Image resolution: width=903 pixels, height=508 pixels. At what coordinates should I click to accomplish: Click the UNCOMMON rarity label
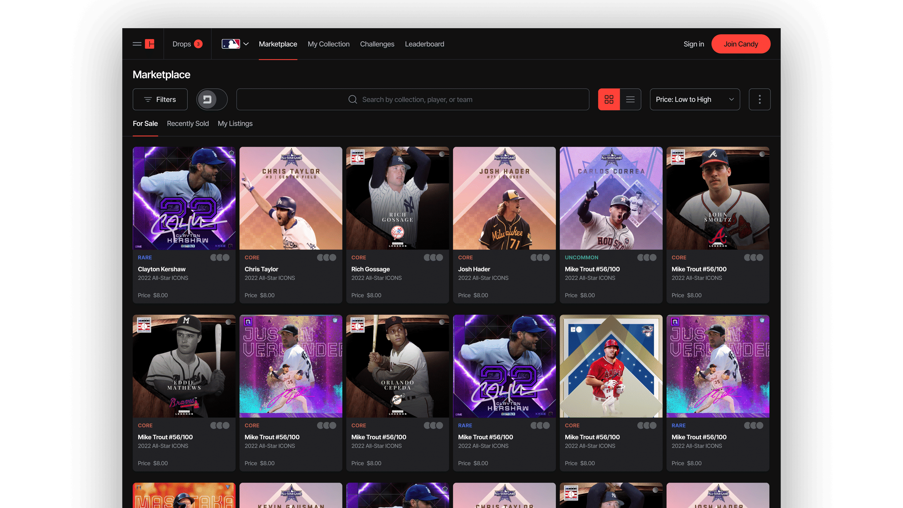point(581,258)
